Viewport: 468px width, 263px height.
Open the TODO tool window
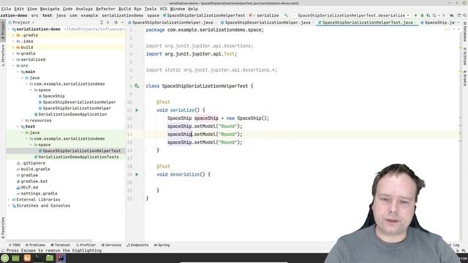click(x=15, y=245)
